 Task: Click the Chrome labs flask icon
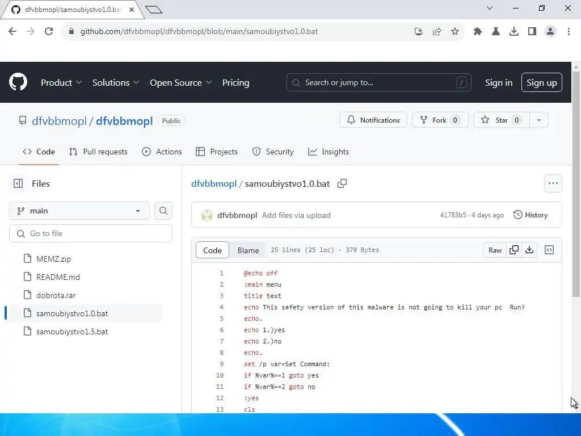tap(496, 32)
